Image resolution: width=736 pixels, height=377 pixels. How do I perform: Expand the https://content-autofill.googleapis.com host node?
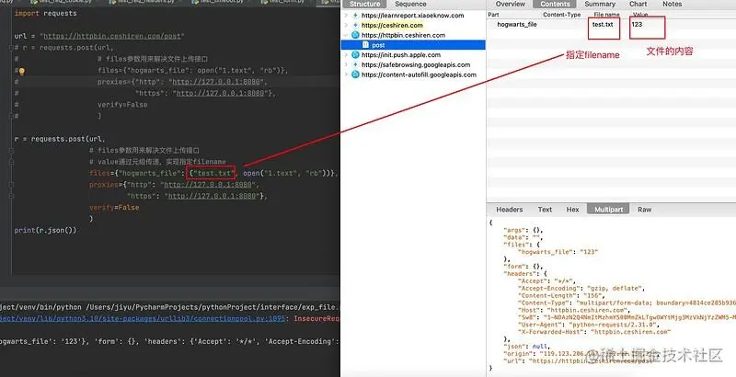346,74
